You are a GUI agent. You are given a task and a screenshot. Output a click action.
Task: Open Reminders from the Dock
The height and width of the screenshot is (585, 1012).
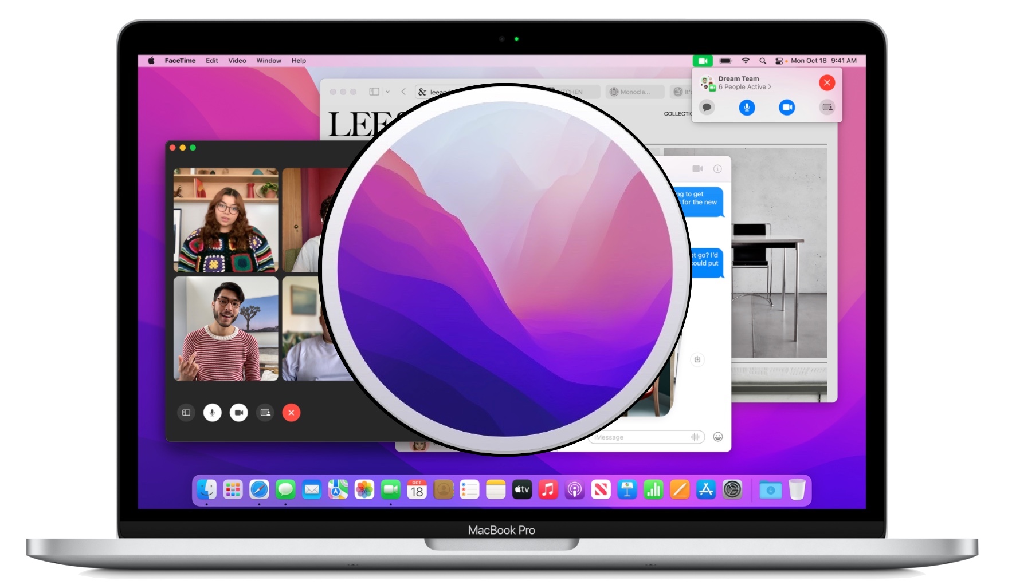tap(469, 490)
